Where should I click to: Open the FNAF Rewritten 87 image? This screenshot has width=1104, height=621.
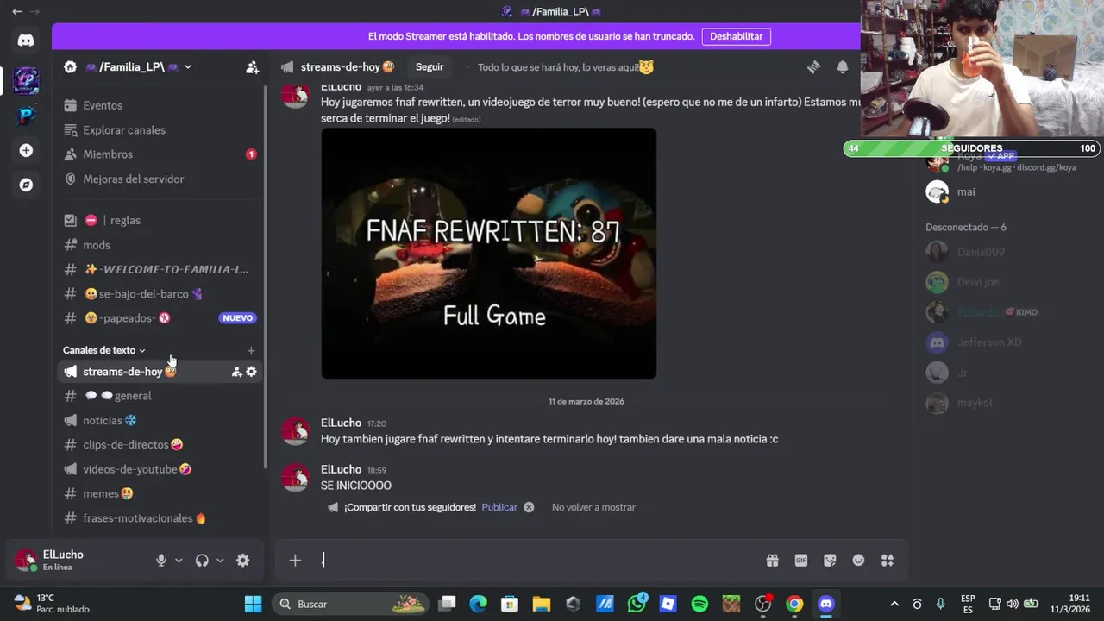(x=489, y=254)
